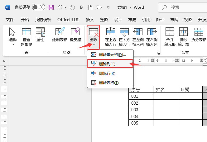
Task: Click the 删除 table delete button
Action: click(x=93, y=37)
